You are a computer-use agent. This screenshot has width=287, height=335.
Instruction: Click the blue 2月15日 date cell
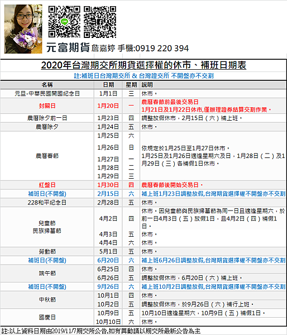108,194
